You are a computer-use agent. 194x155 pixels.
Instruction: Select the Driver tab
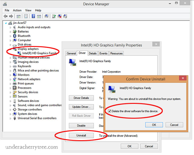point(82,53)
